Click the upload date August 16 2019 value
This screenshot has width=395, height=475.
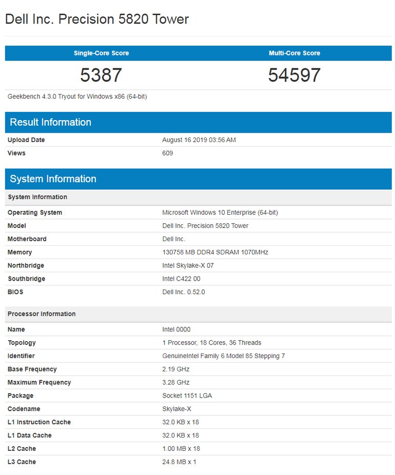click(x=199, y=140)
